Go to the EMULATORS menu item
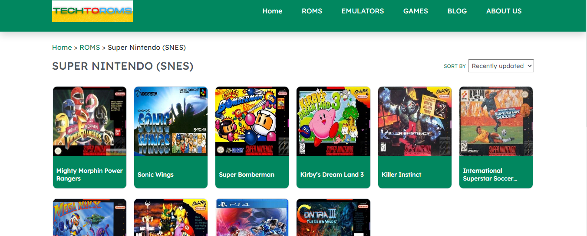This screenshot has width=587, height=236. pos(363,11)
